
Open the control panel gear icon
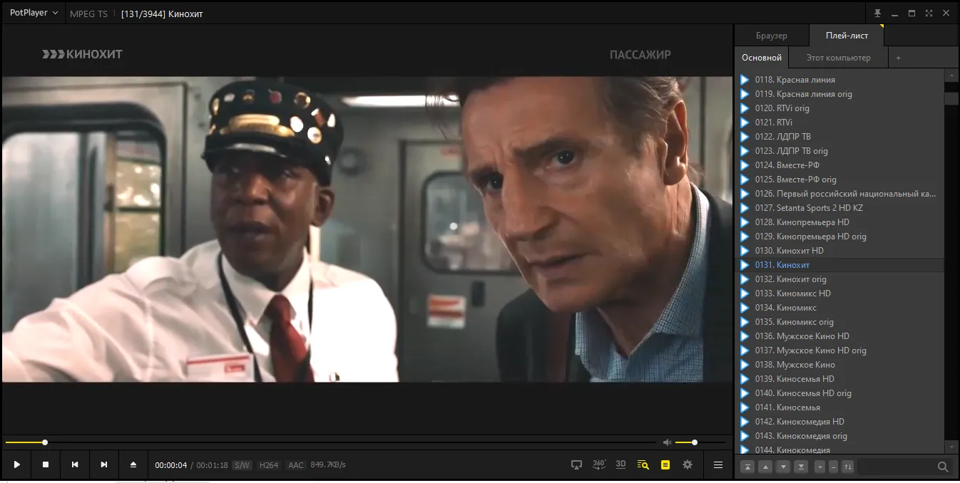(x=688, y=464)
